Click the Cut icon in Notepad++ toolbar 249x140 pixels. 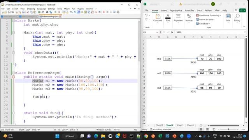tap(28, 12)
